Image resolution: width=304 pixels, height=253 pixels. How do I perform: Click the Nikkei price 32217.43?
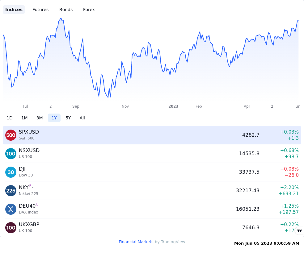[x=247, y=190]
